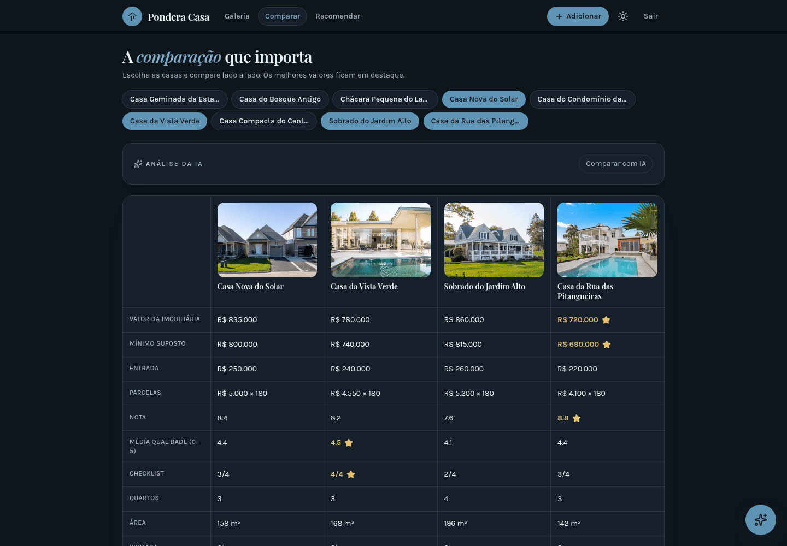Viewport: 787px width, 546px height.
Task: Click Casa da Vista Verde column title
Action: (x=364, y=287)
